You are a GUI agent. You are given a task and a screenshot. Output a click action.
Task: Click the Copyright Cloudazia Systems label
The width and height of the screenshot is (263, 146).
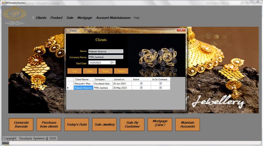pos(30,138)
